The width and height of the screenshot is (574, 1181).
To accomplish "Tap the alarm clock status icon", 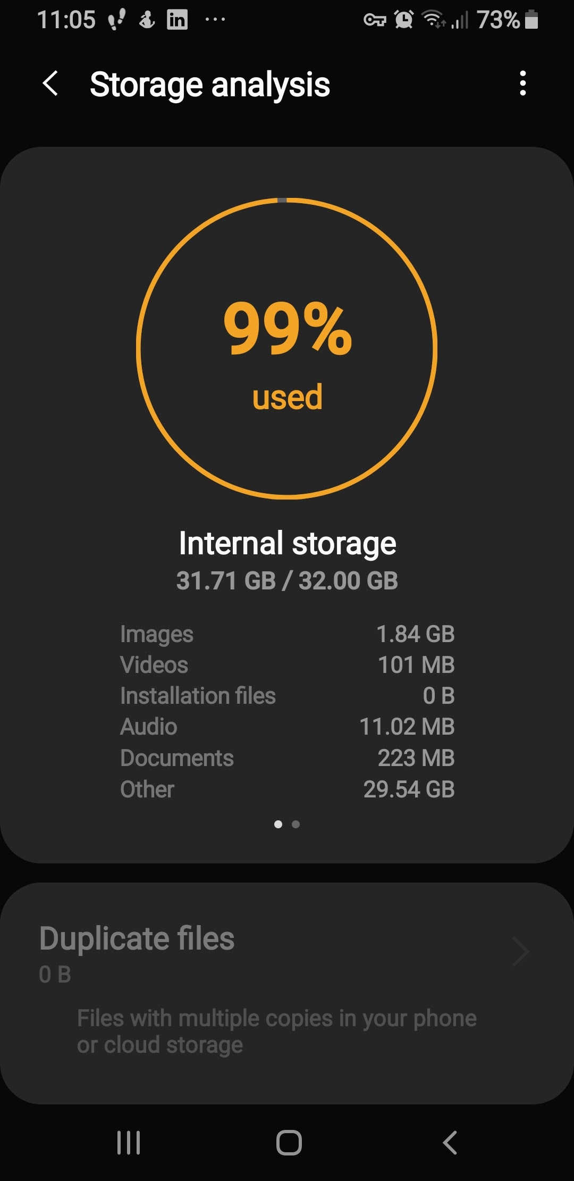I will 404,20.
